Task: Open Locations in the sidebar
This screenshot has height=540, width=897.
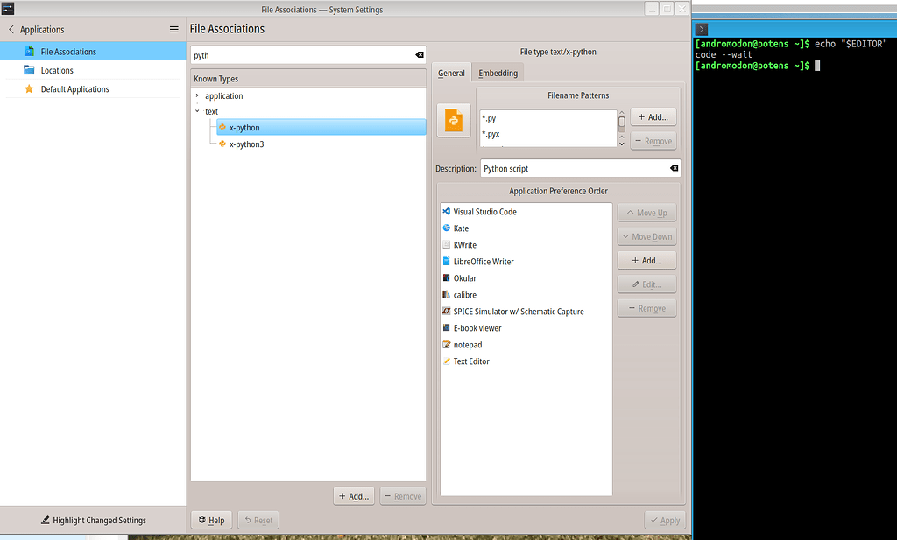Action: click(x=57, y=70)
